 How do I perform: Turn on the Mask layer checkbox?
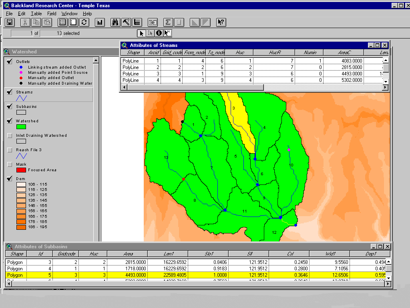click(x=10, y=164)
